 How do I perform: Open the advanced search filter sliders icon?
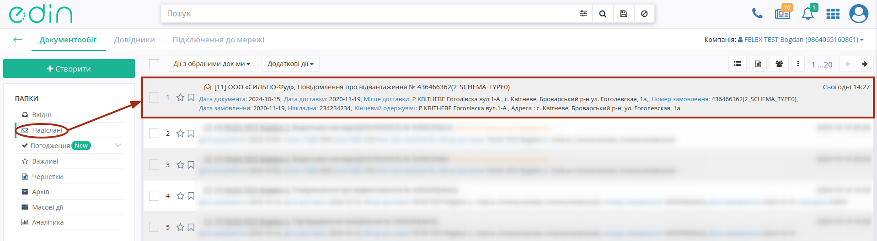click(x=583, y=14)
